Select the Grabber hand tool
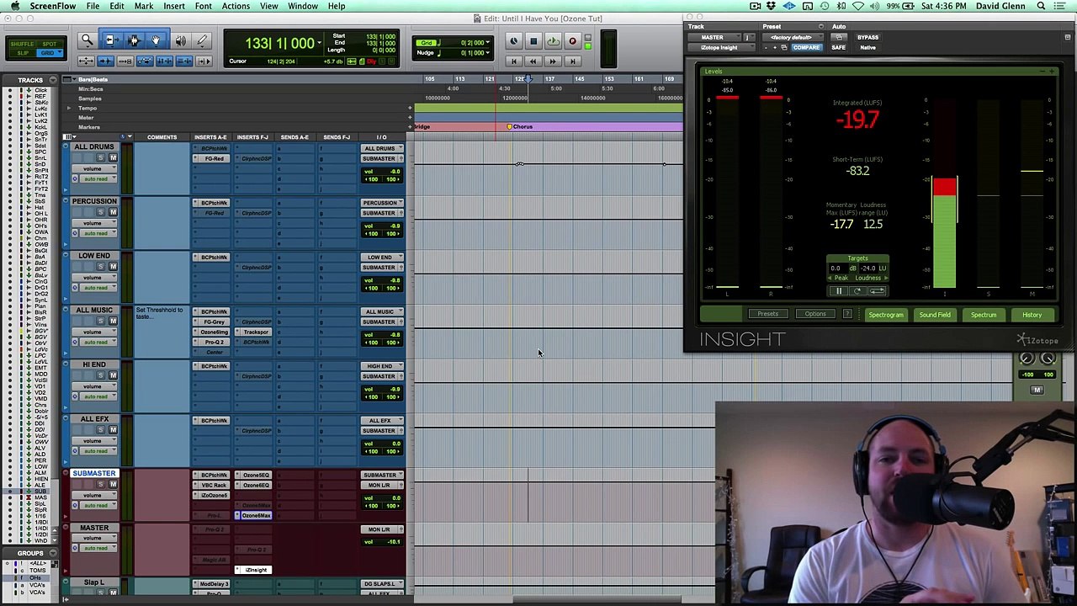Viewport: 1077px width, 606px height. pyautogui.click(x=156, y=40)
